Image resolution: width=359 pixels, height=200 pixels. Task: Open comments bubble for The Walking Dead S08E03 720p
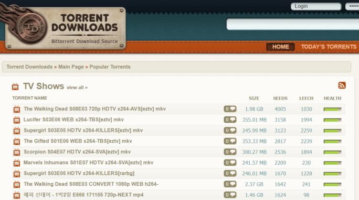point(230,109)
